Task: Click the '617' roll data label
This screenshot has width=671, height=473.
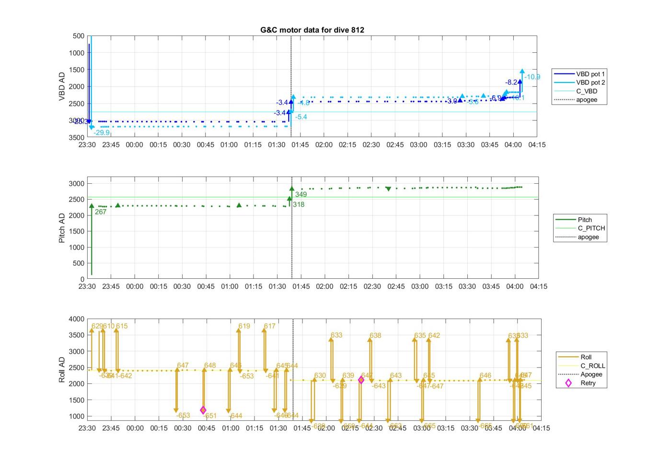Action: tap(270, 326)
